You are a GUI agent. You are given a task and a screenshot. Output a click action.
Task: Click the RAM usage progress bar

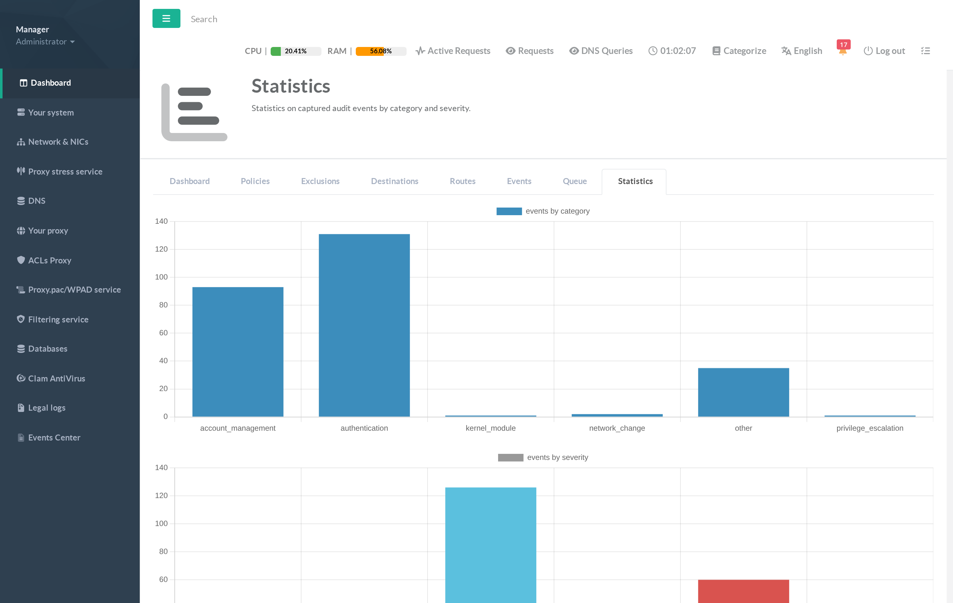(x=381, y=51)
